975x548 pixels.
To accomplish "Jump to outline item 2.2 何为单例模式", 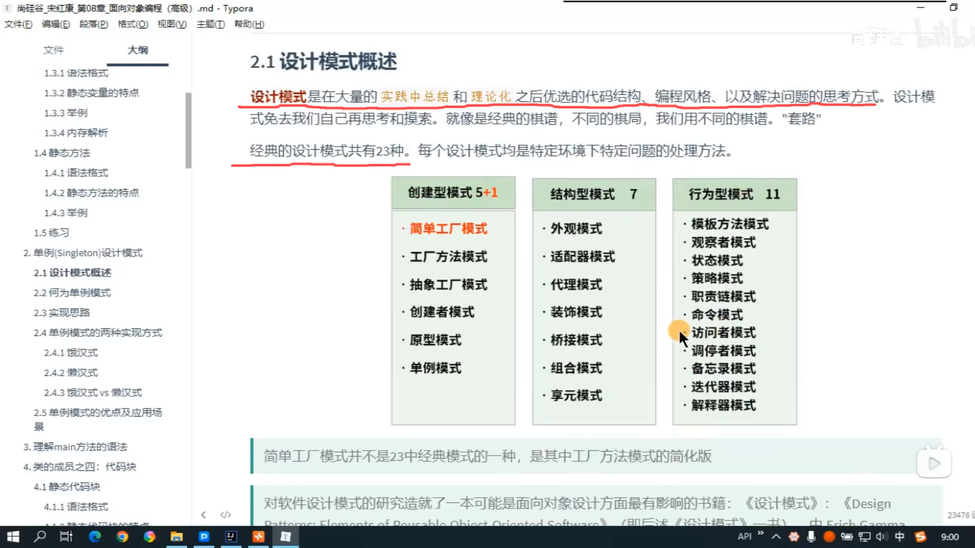I will pos(72,293).
